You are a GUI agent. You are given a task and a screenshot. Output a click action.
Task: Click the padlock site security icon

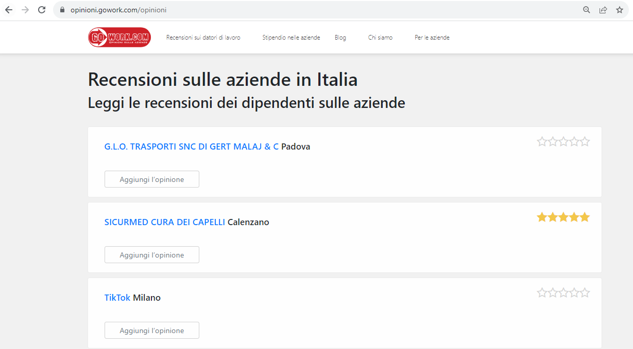(x=62, y=10)
